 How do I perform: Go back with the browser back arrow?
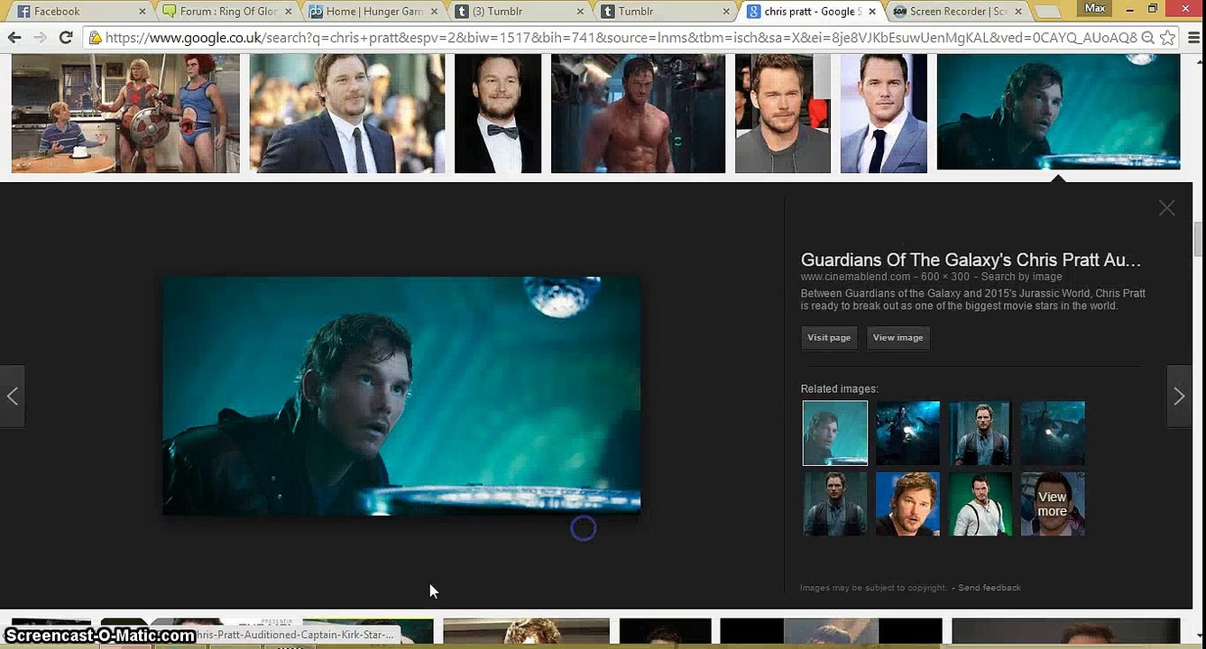[x=14, y=38]
